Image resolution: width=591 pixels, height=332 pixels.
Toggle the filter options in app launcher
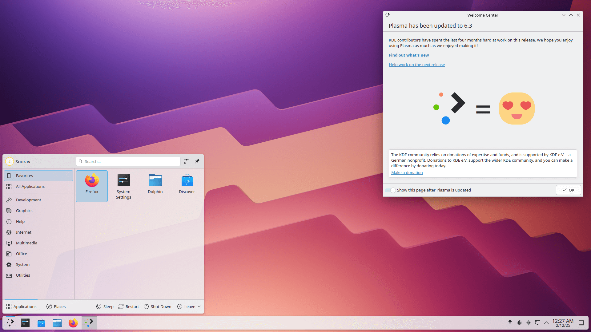pos(186,161)
